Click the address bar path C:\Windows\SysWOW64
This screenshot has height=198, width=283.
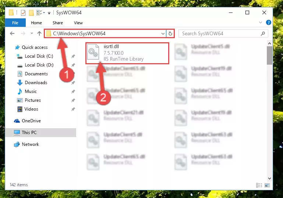click(79, 33)
